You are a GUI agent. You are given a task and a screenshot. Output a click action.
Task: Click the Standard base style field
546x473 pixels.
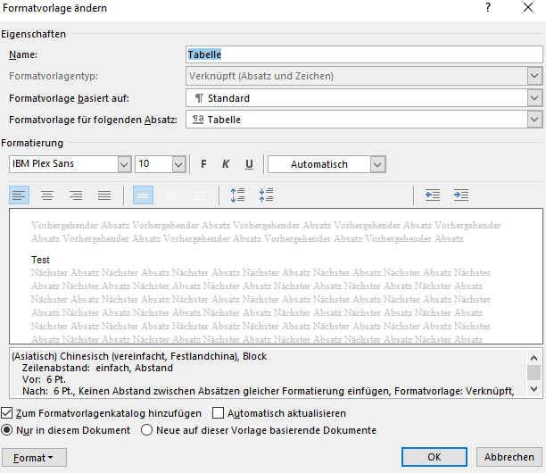tap(357, 98)
